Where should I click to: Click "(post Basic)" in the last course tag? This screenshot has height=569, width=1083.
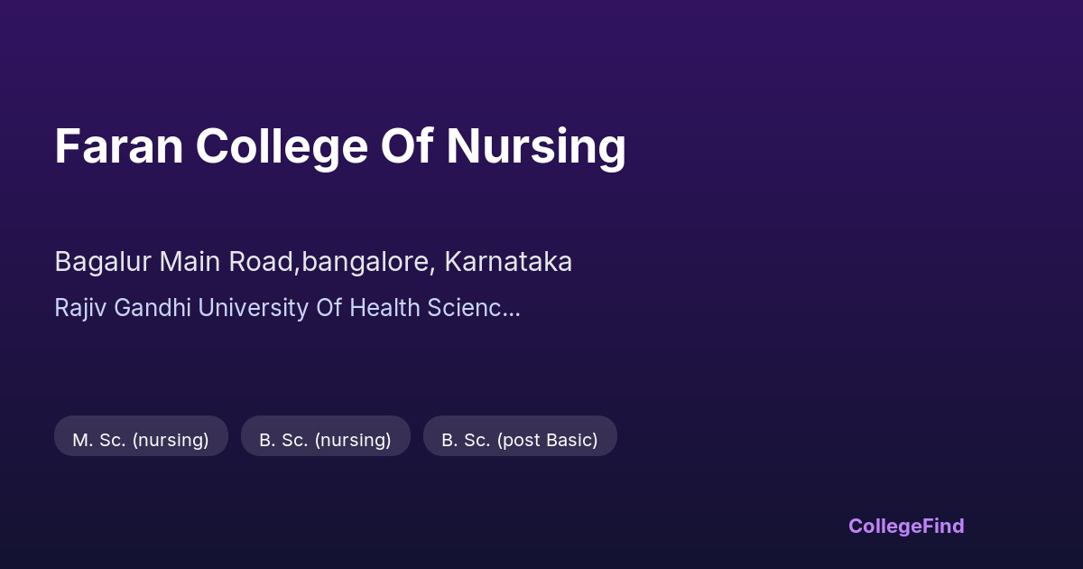547,440
